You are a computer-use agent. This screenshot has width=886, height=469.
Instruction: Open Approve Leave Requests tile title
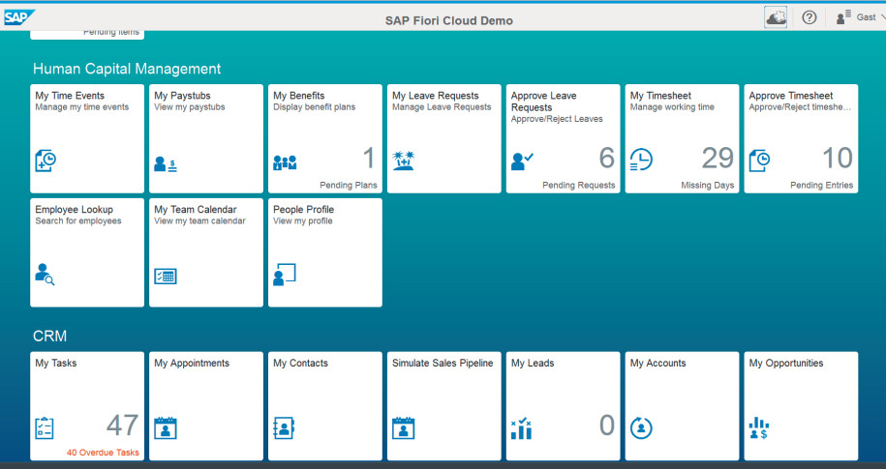[x=543, y=102]
